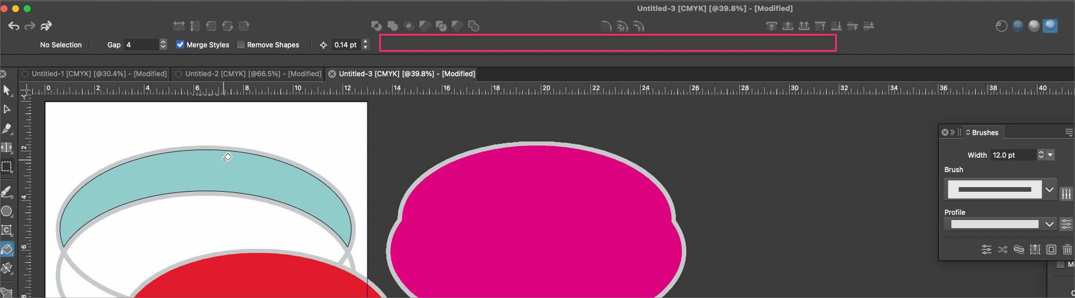
Task: Switch to the Untitled-1 document tab
Action: (x=99, y=74)
